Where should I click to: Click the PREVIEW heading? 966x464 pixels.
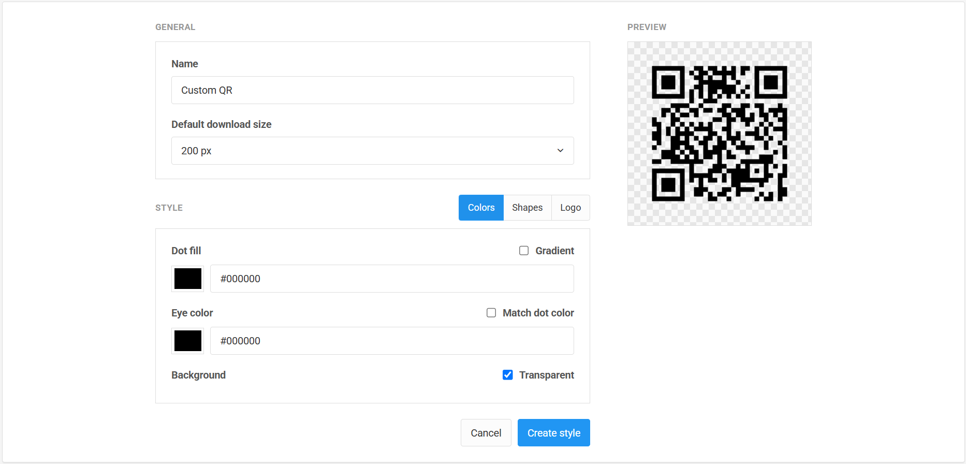(647, 27)
